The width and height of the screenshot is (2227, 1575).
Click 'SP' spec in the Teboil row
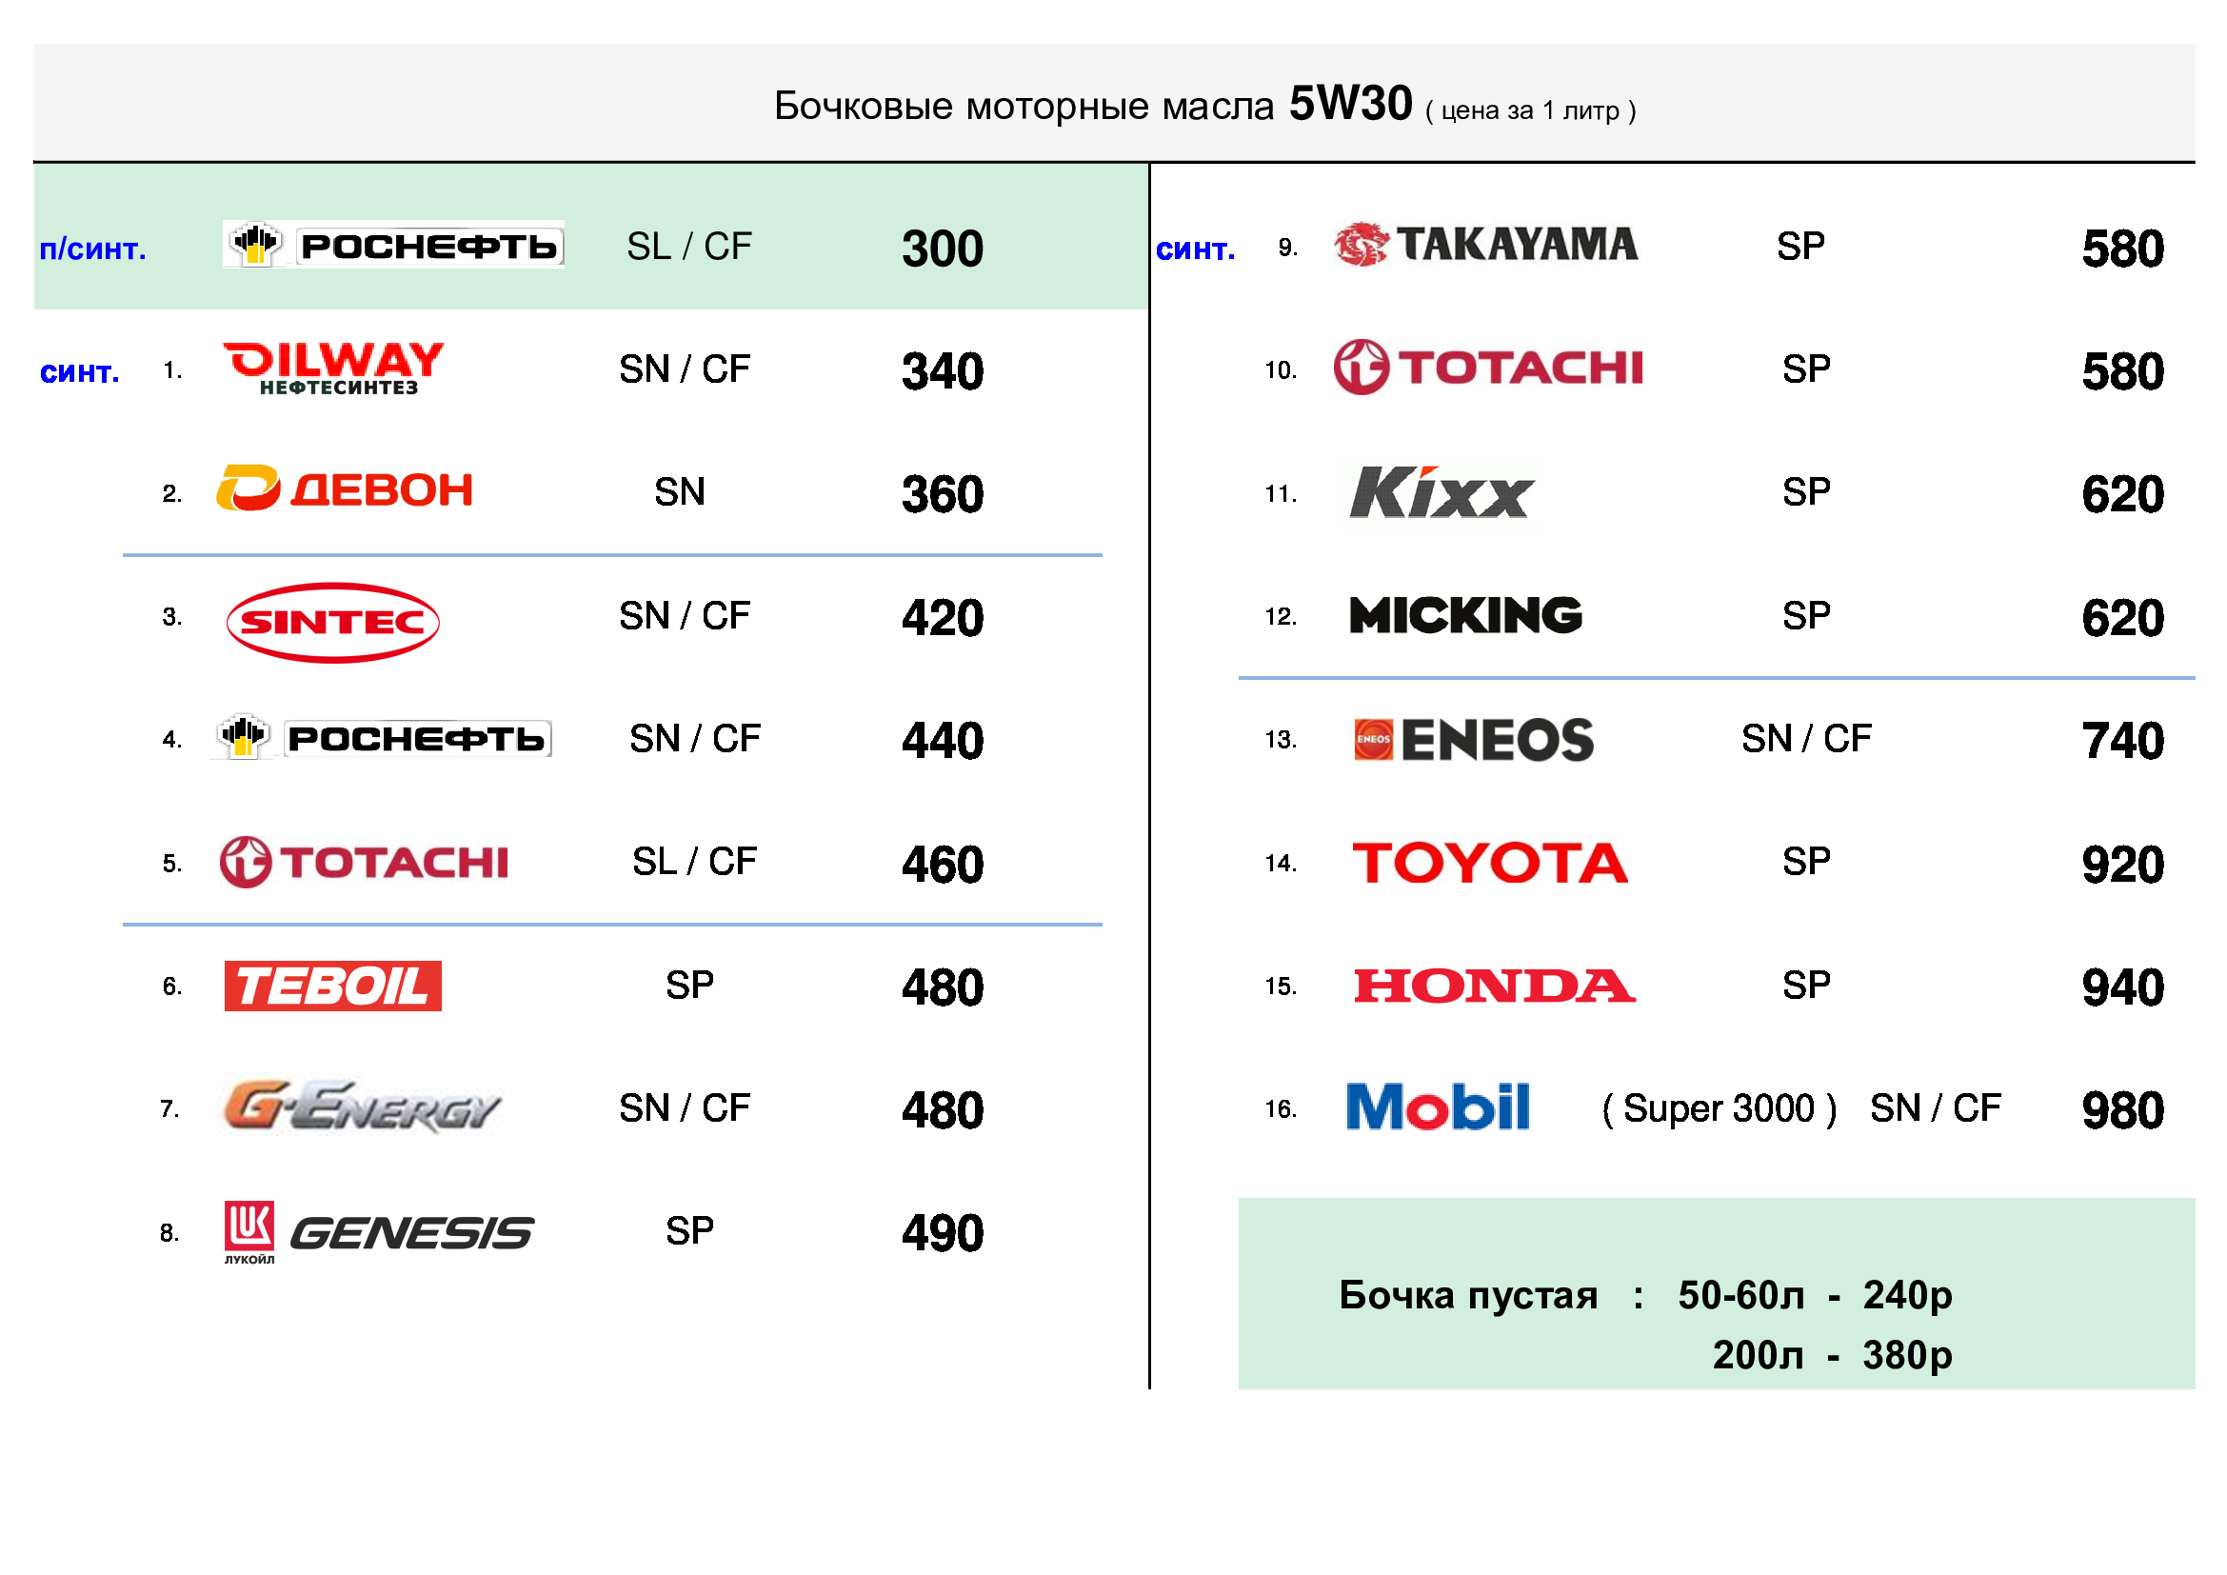[x=688, y=986]
